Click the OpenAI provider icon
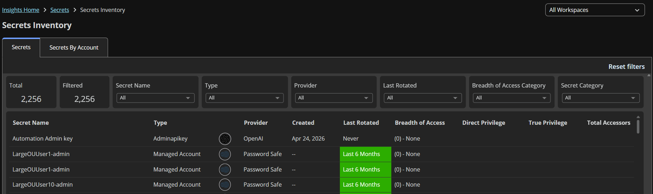Image resolution: width=653 pixels, height=194 pixels. pyautogui.click(x=225, y=139)
